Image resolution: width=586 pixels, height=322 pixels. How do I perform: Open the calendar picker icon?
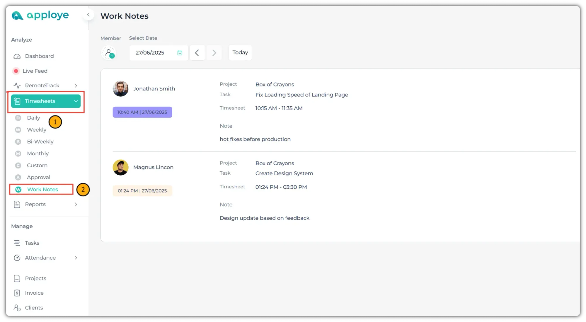coord(180,53)
